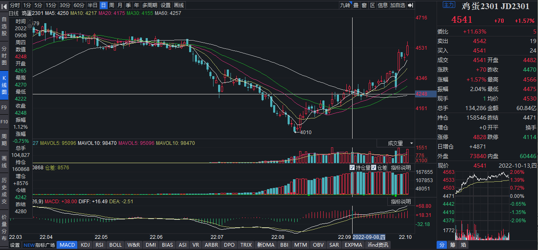Click the 区 range statistics icon
The image size is (538, 250).
coord(372,5)
